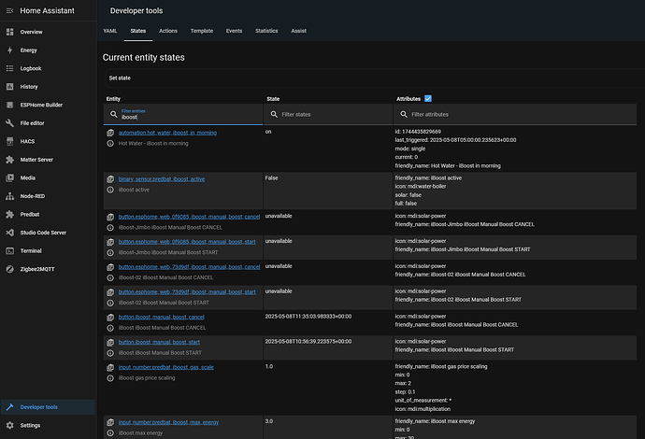Open the Studio Code Server icon
645x439 pixels.
[x=10, y=233]
